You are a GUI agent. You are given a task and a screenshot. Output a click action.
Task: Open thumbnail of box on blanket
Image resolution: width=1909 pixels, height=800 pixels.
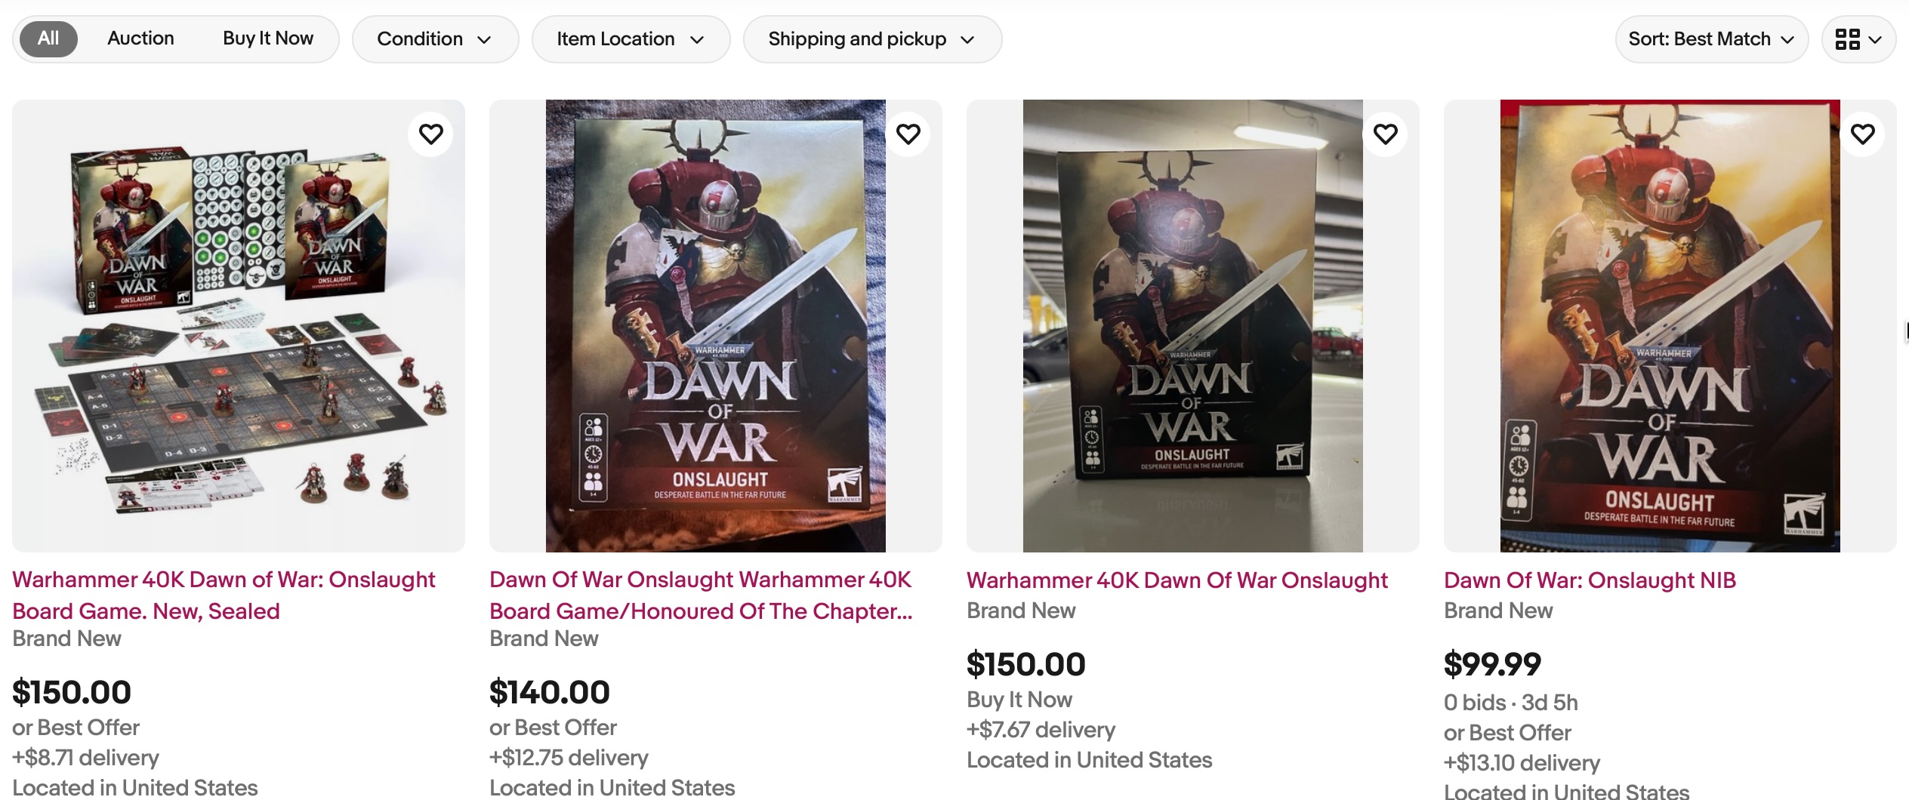click(716, 326)
